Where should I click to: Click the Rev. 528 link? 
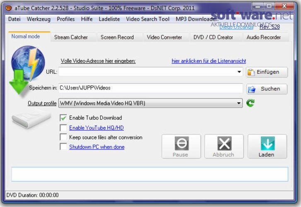click(x=269, y=27)
